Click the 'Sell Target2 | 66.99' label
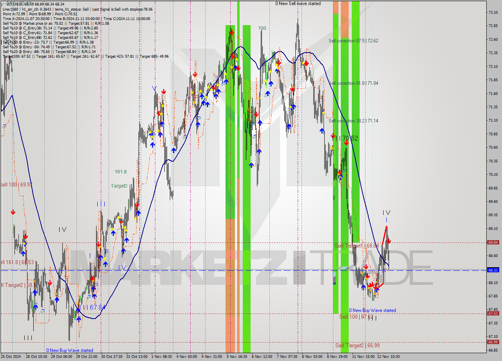The image size is (502, 361). point(357,345)
